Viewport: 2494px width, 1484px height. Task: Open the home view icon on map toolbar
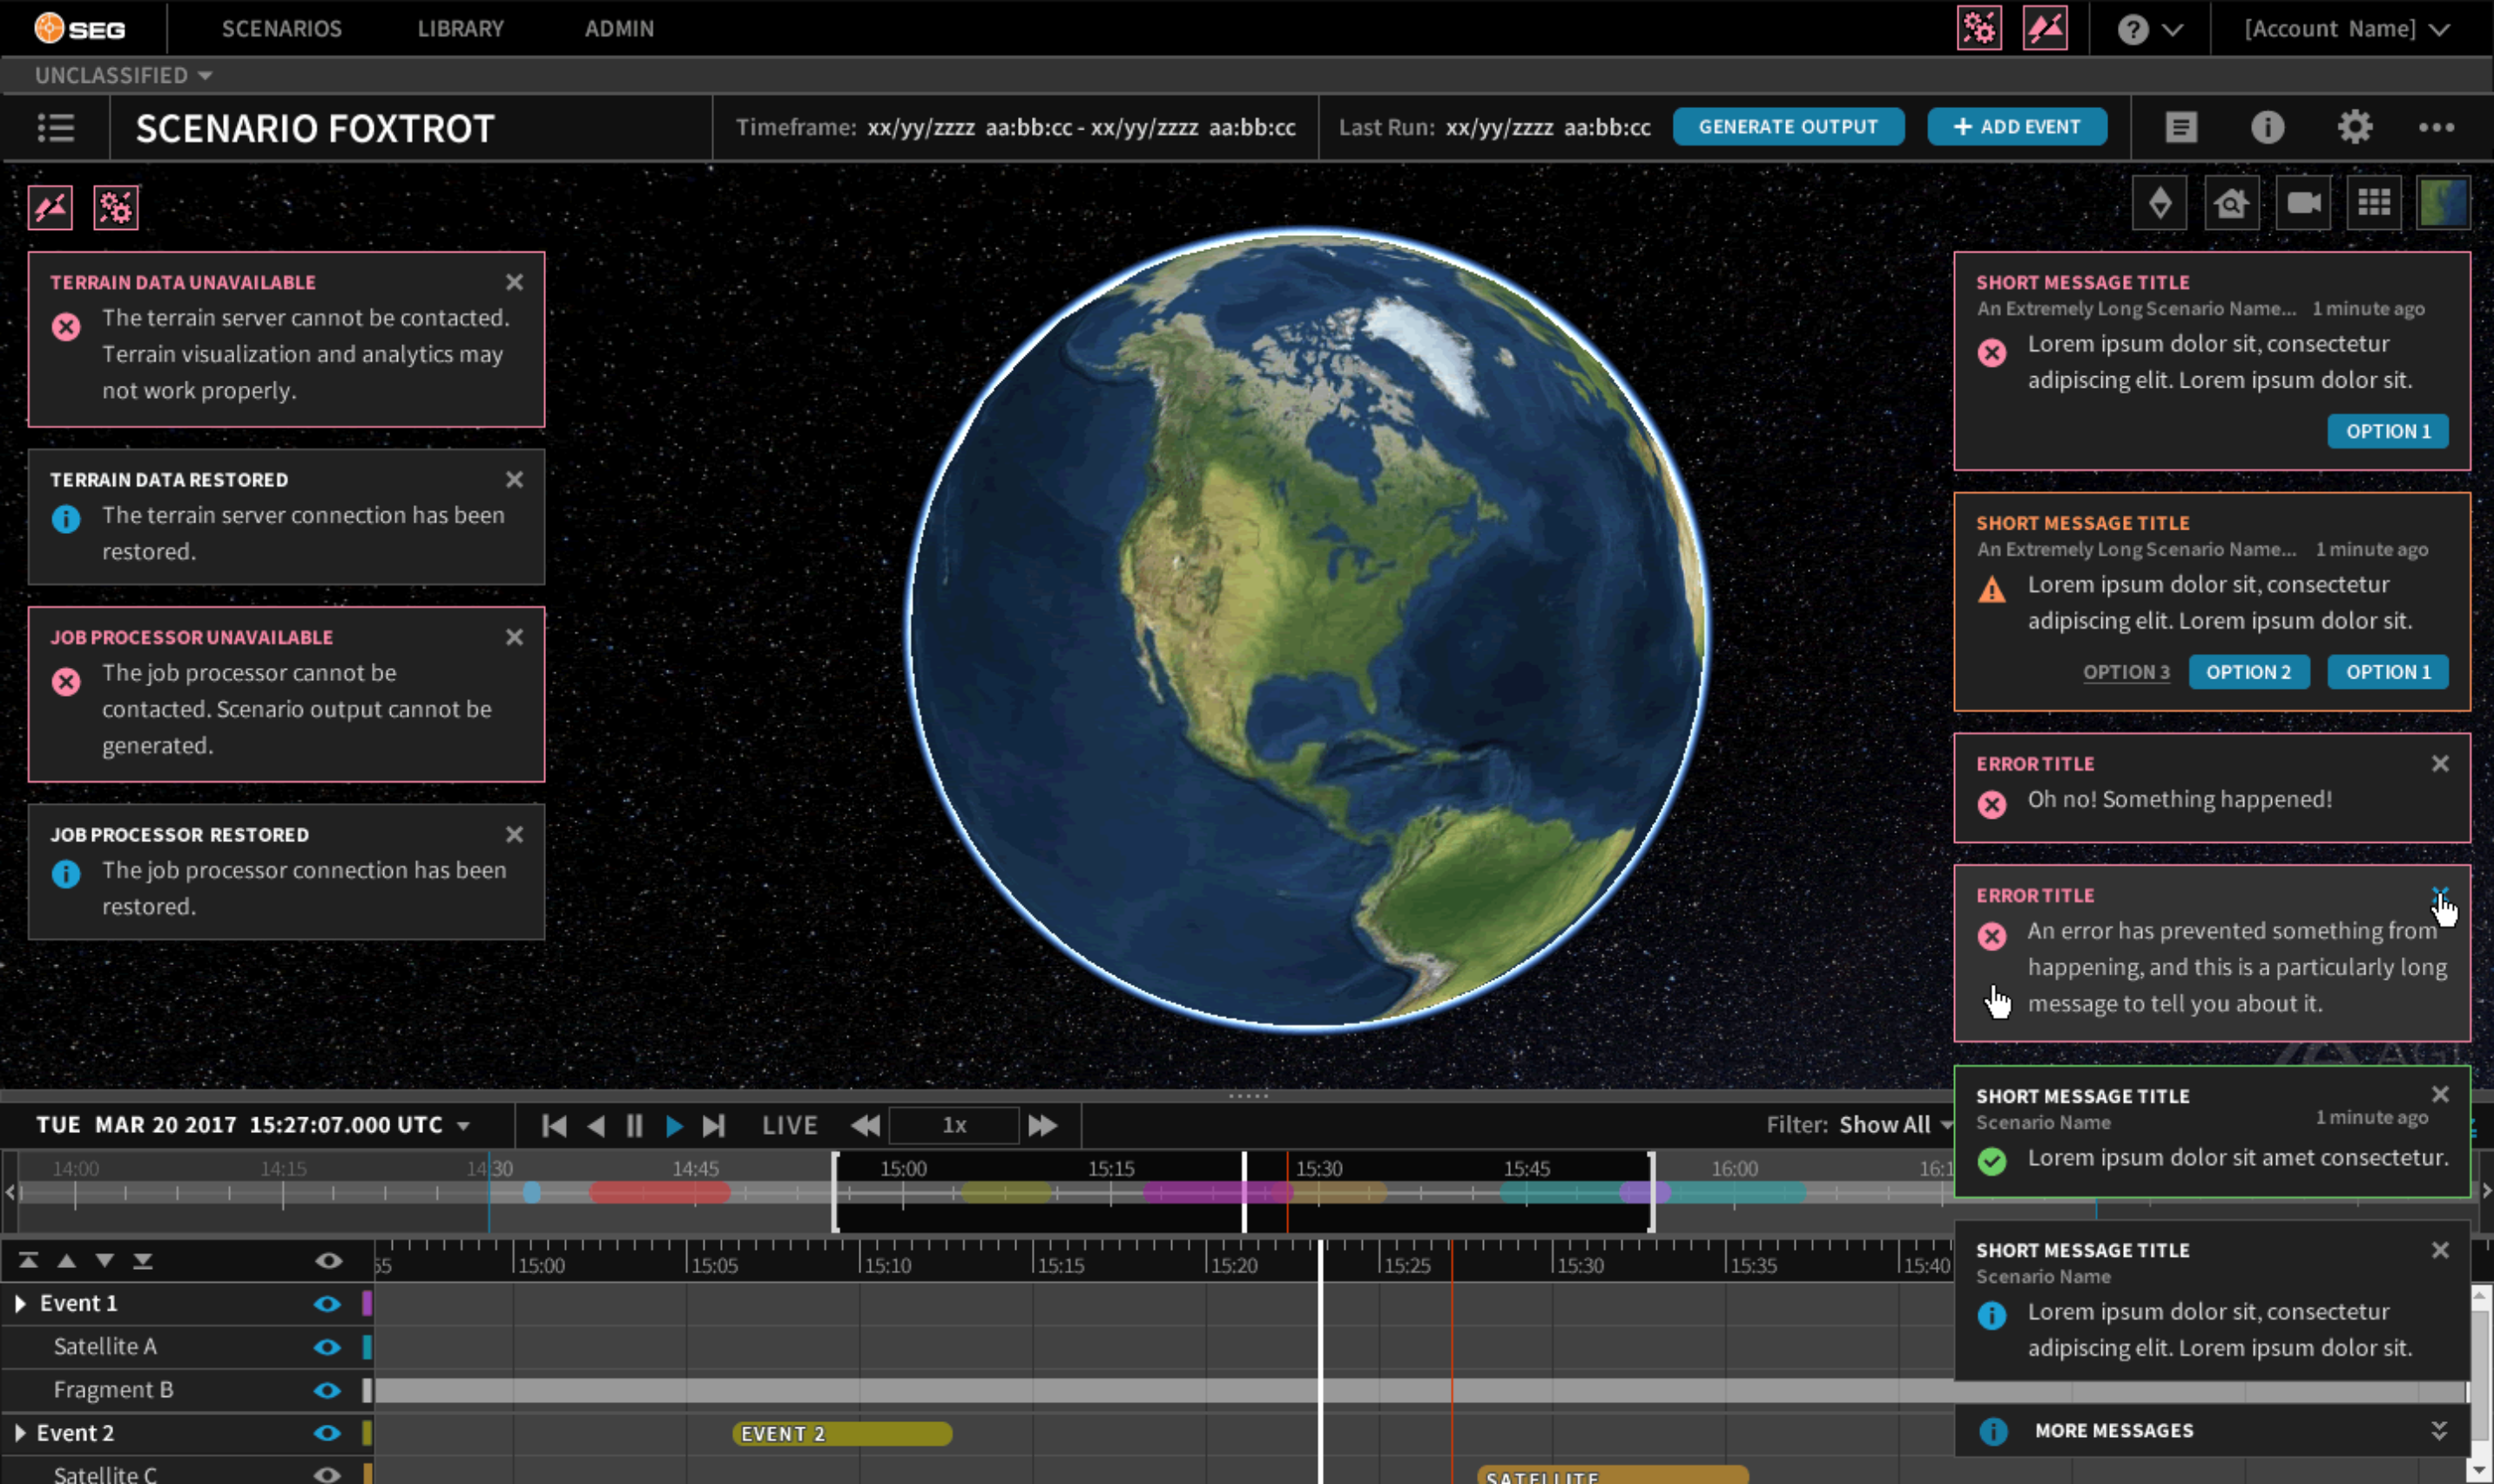2231,203
